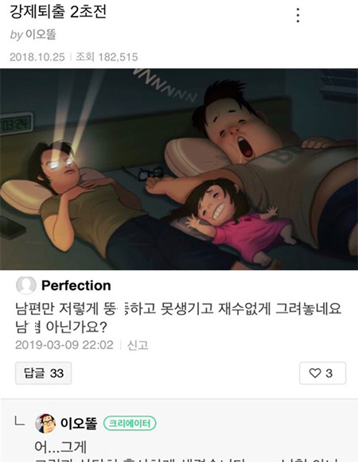Open author 이오똘 link under title
358x462 pixels.
tap(41, 34)
